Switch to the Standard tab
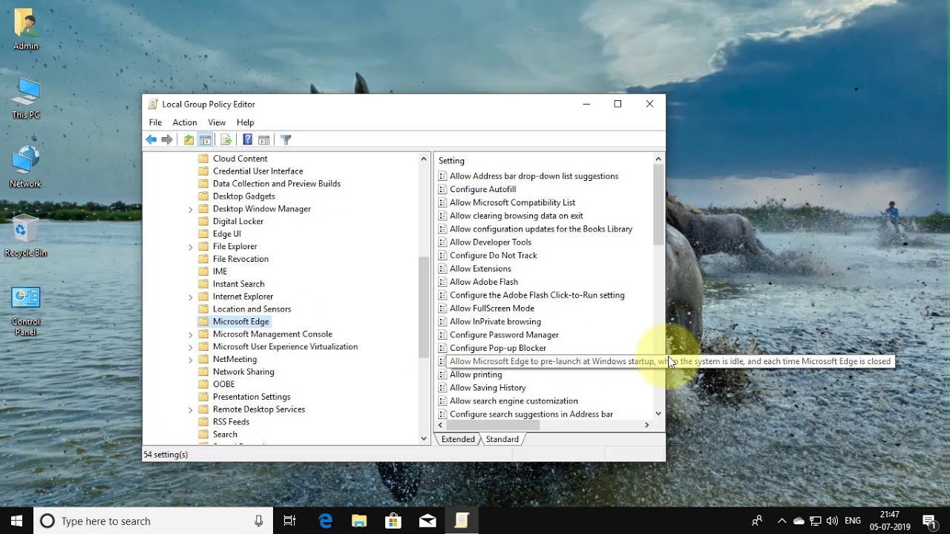The image size is (950, 534). coord(502,439)
